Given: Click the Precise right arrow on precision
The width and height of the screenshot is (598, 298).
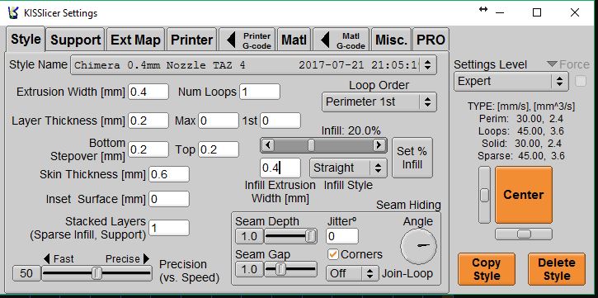Looking at the screenshot, I should (147, 259).
